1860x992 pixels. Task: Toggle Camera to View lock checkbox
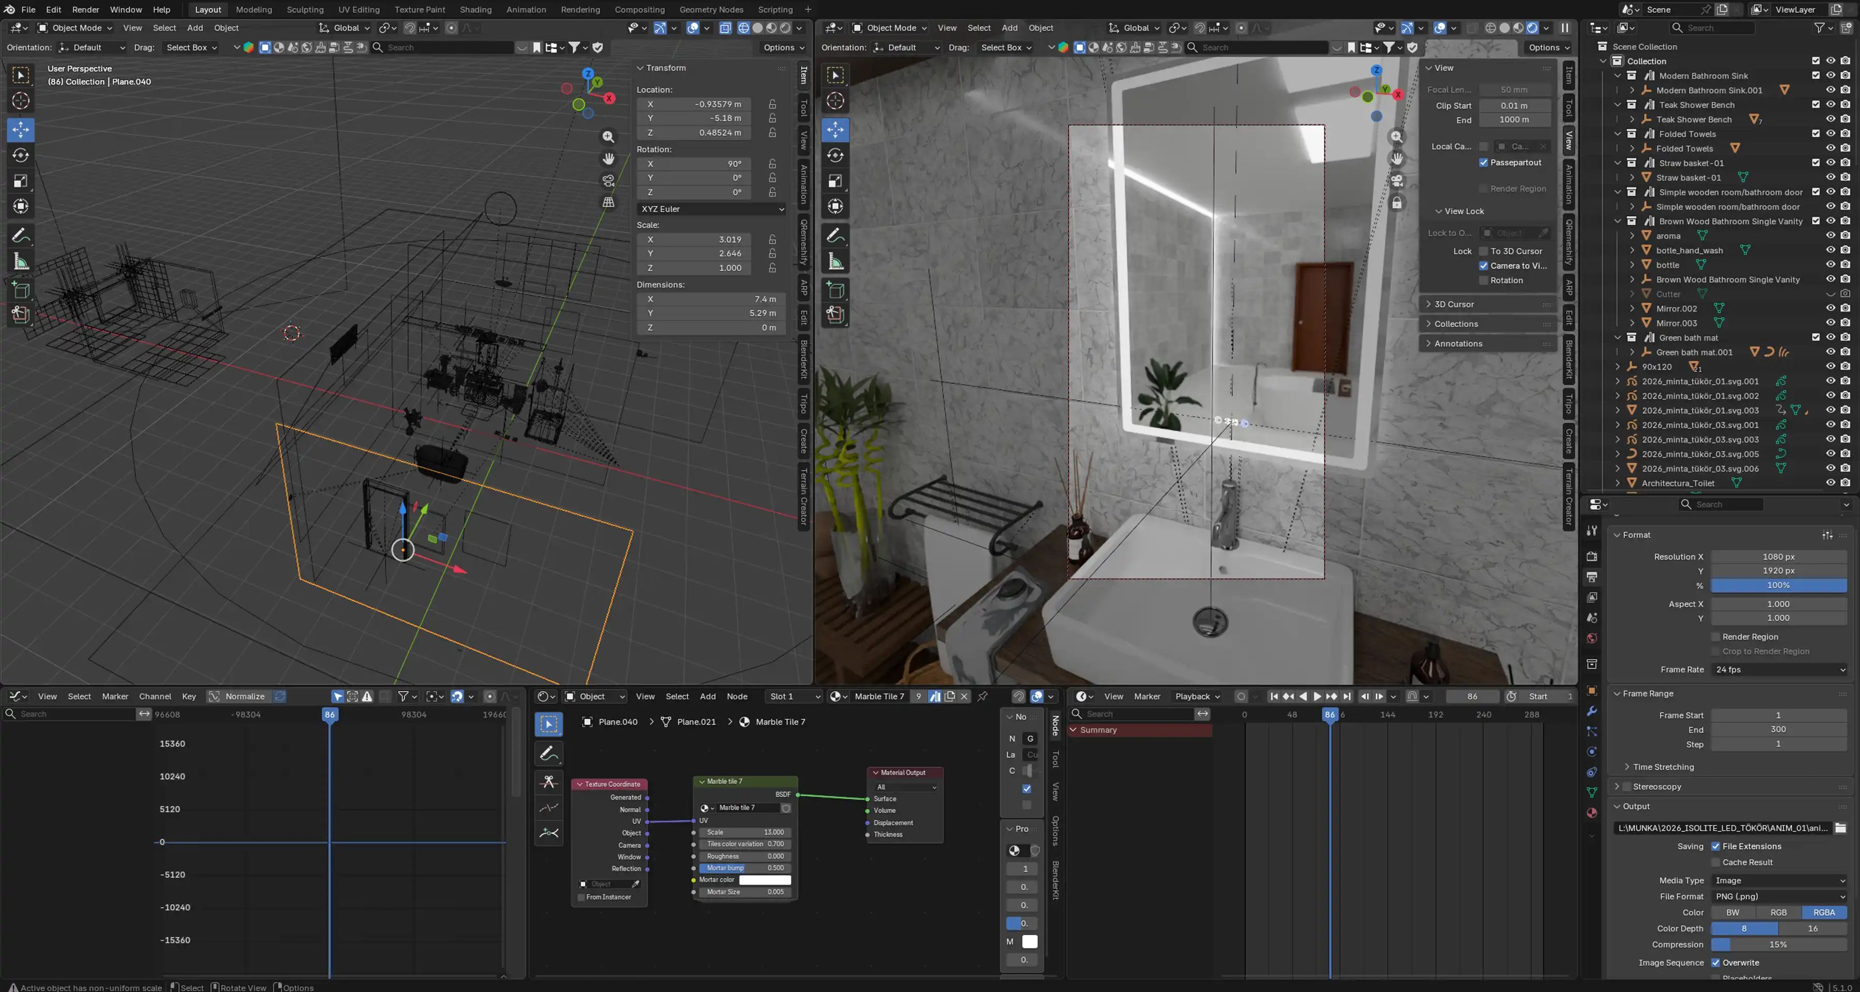tap(1484, 266)
